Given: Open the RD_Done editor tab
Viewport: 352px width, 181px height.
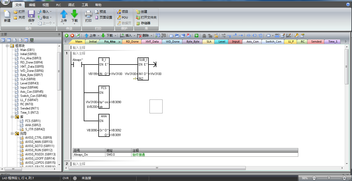Looking at the screenshot, I should tap(132, 42).
